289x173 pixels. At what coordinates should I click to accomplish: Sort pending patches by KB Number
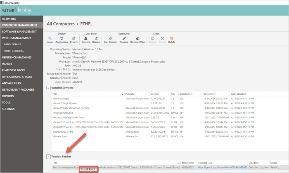coord(189,163)
